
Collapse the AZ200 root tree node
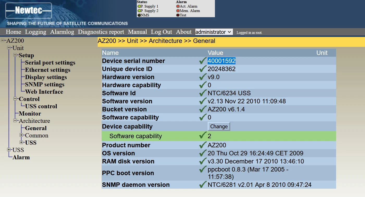point(3,40)
